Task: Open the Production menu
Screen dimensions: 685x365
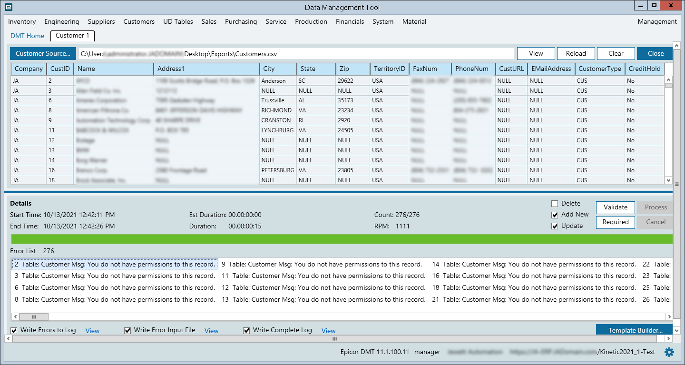Action: point(311,21)
